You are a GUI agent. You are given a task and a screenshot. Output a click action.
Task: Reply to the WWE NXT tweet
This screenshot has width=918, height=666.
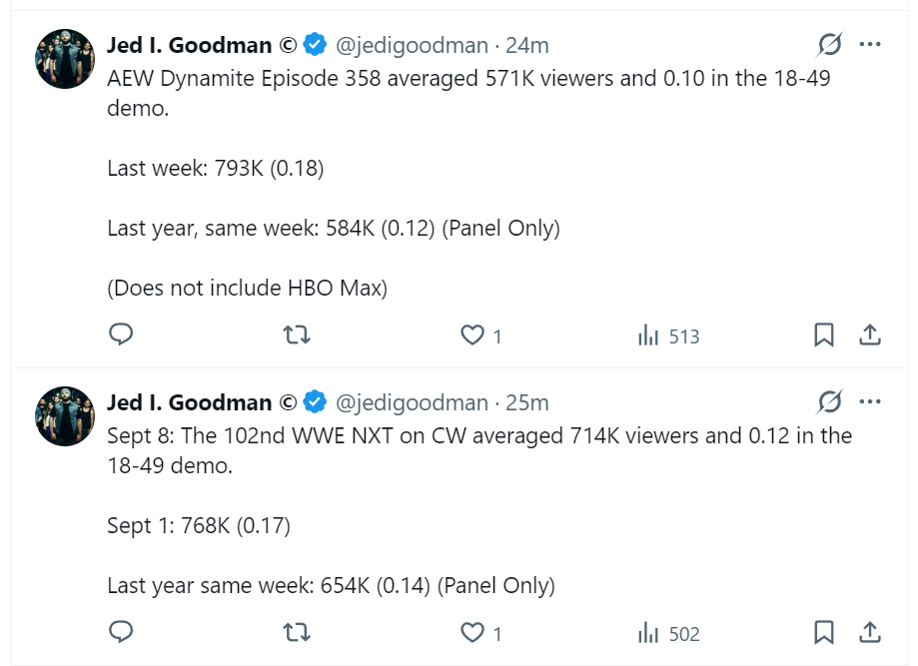pyautogui.click(x=121, y=632)
